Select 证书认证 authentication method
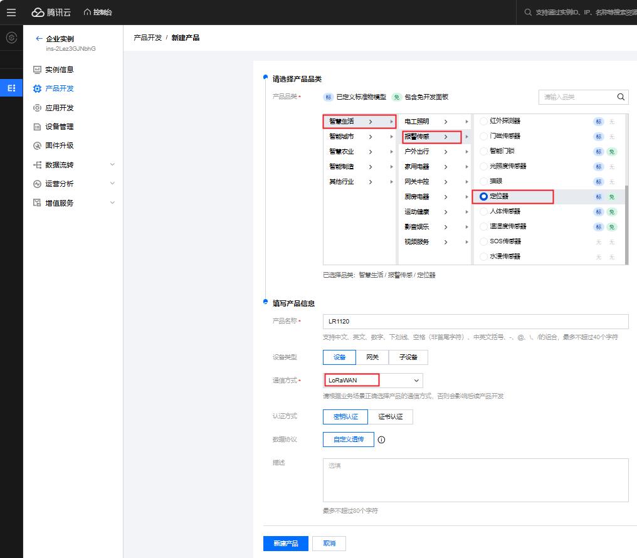Viewport: 637px width, 558px height. click(391, 417)
